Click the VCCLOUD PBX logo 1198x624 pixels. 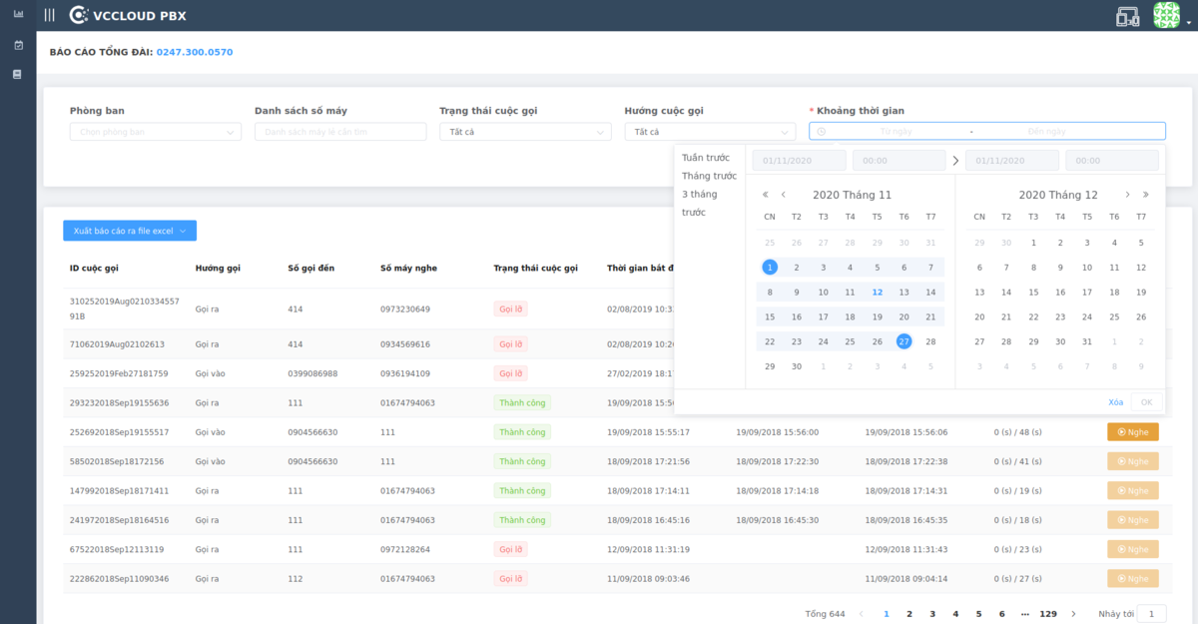(x=128, y=15)
